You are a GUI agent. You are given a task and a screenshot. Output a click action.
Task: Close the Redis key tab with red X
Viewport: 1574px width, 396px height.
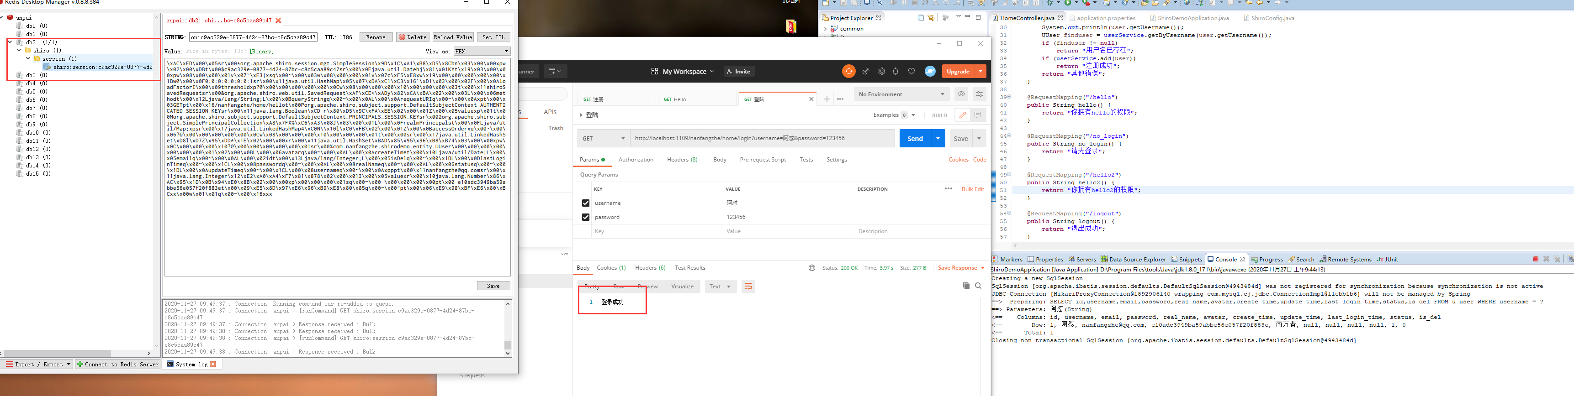click(x=279, y=20)
